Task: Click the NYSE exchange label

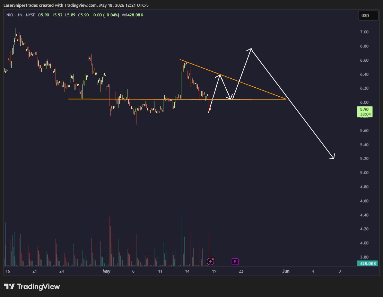Action: (30, 15)
